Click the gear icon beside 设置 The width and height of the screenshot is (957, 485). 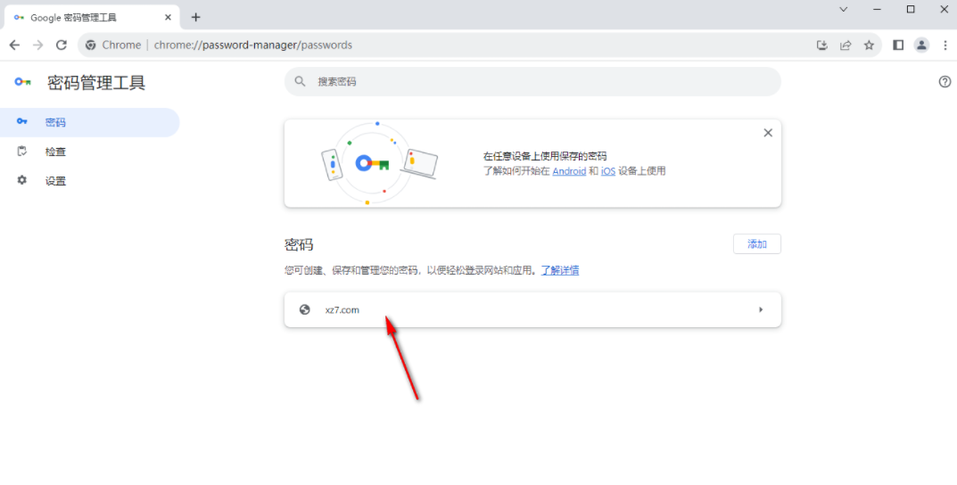[22, 181]
